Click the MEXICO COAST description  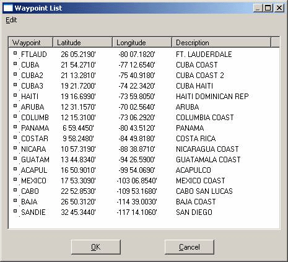201,181
